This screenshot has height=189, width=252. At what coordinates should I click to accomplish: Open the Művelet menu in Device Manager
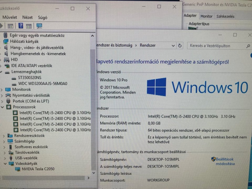10,17
